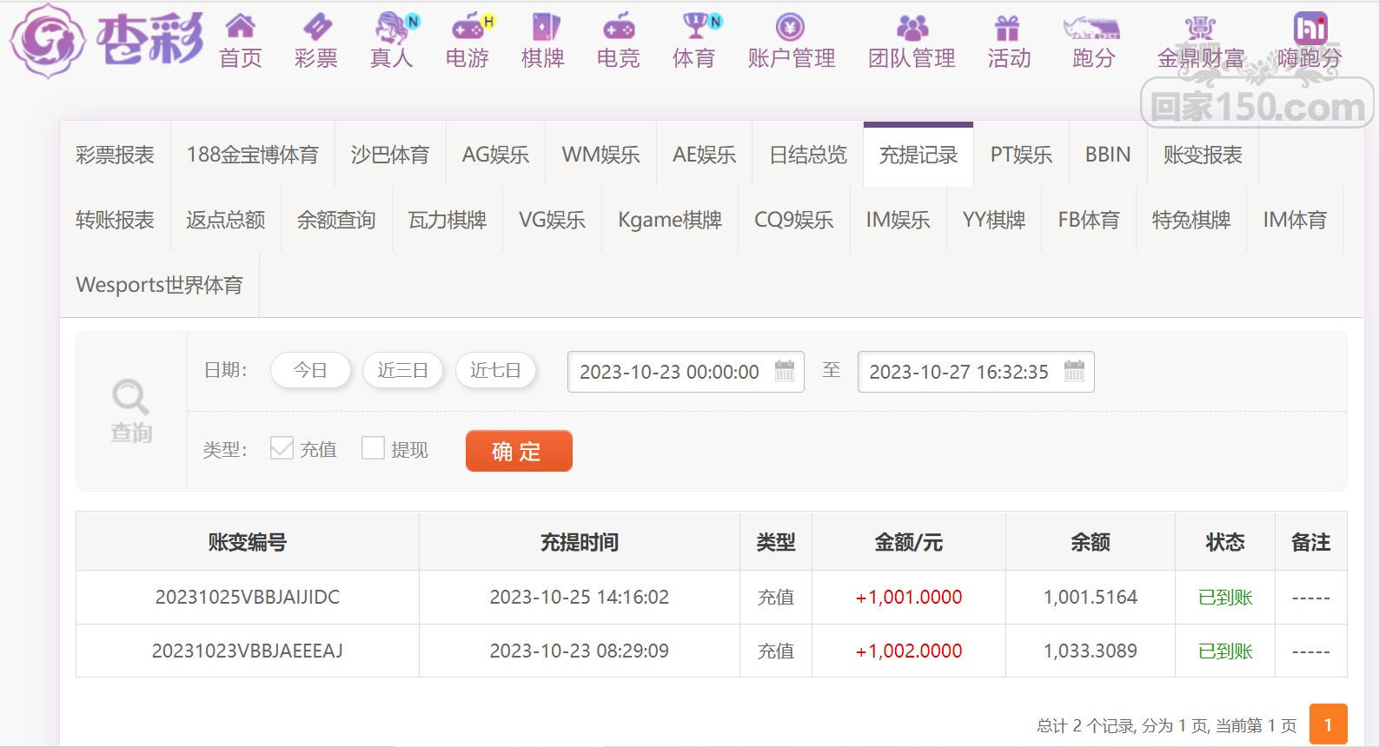Image resolution: width=1379 pixels, height=747 pixels.
Task: Click the 账变编号 column header
Action: coord(248,542)
